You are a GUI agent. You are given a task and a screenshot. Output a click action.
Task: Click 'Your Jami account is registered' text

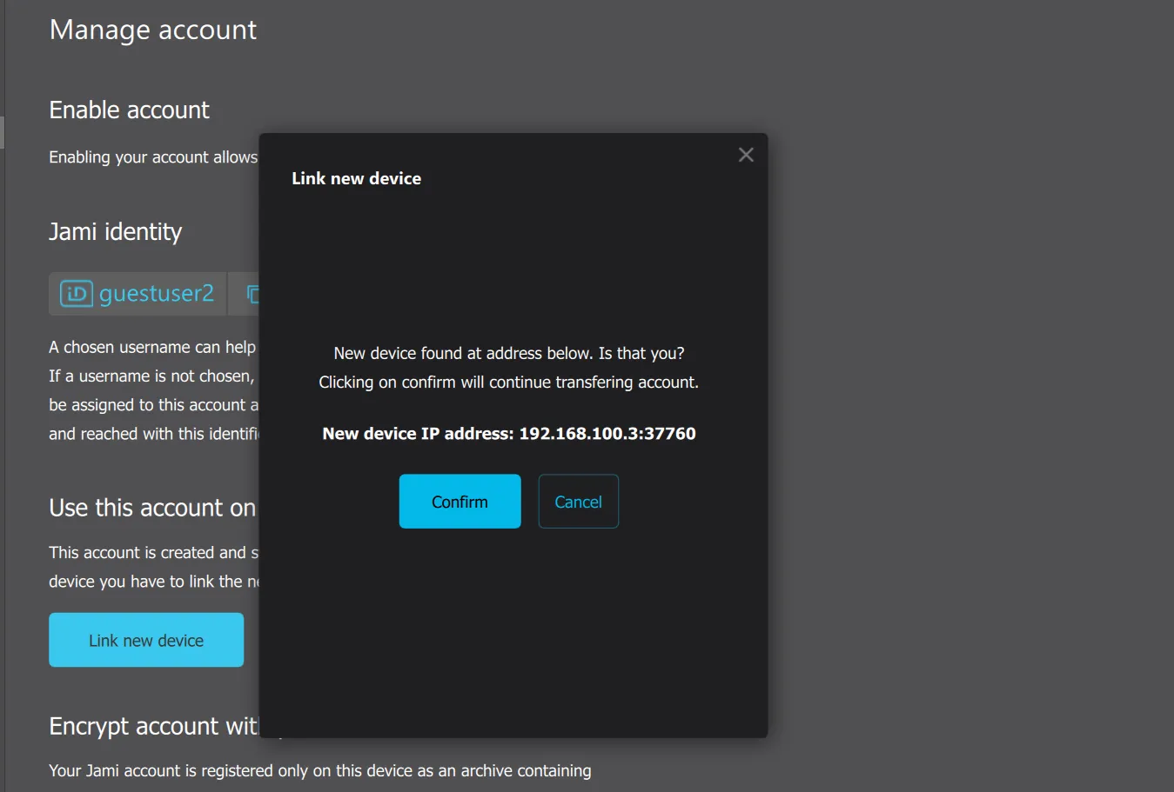pos(319,771)
